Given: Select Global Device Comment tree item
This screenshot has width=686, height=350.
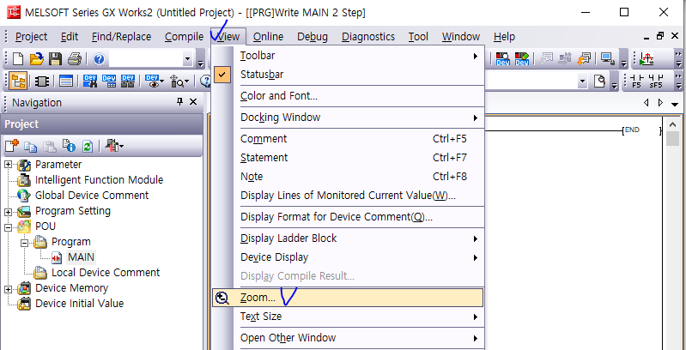Looking at the screenshot, I should pyautogui.click(x=92, y=196).
